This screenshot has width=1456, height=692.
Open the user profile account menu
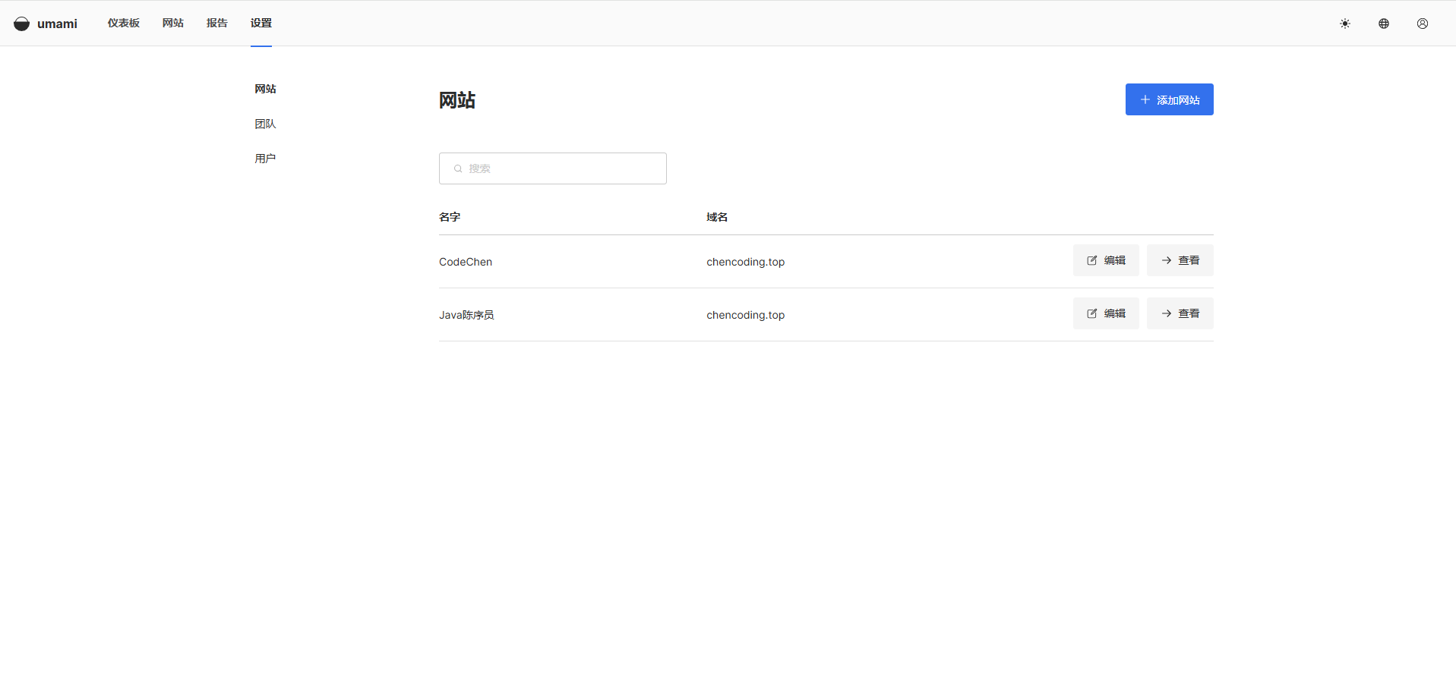[1422, 24]
